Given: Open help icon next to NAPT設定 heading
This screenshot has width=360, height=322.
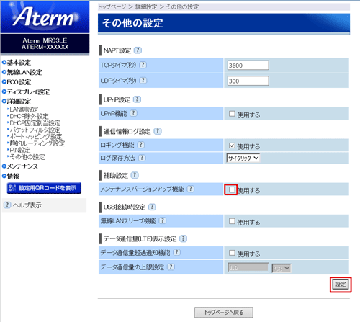Looking at the screenshot, I should coord(138,50).
